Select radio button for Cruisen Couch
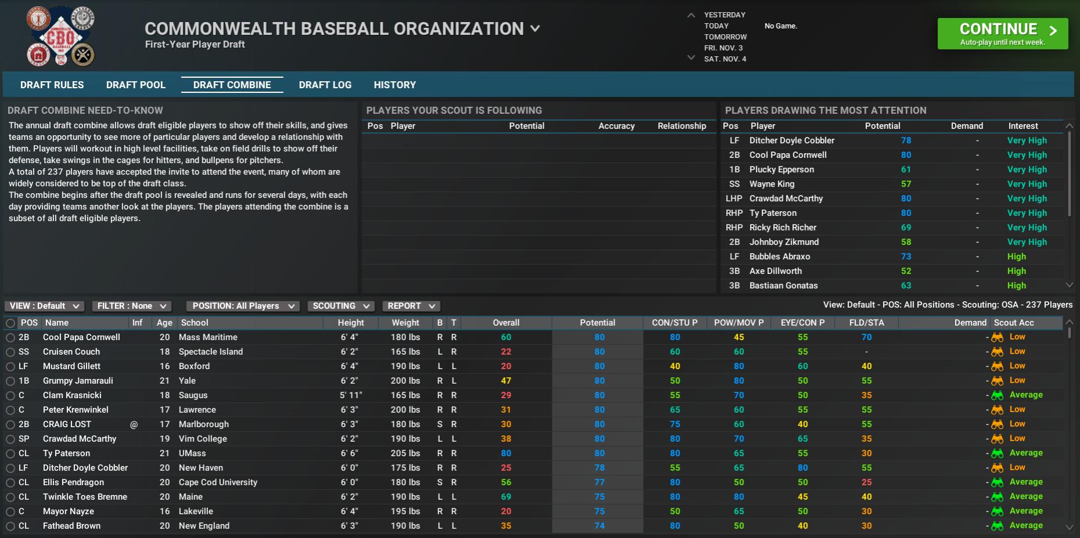This screenshot has width=1080, height=538. 10,352
